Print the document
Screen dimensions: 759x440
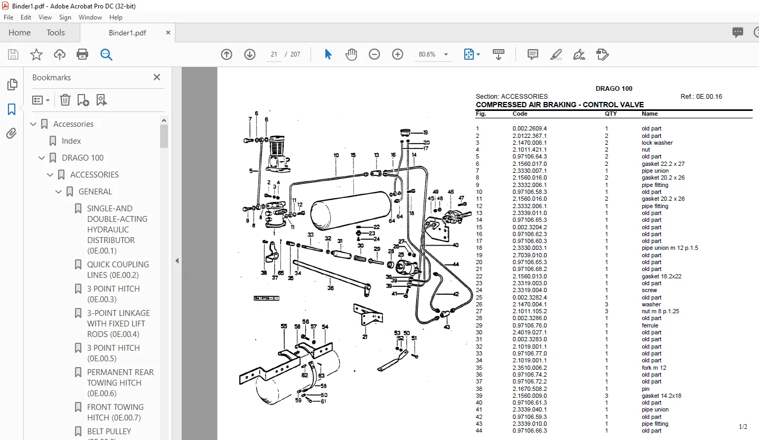82,54
